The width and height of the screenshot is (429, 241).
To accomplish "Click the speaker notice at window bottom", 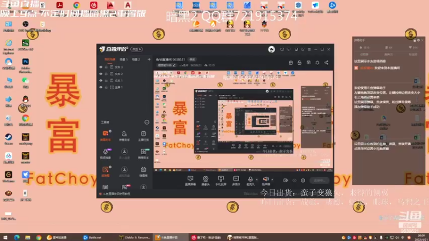I will [115, 194].
